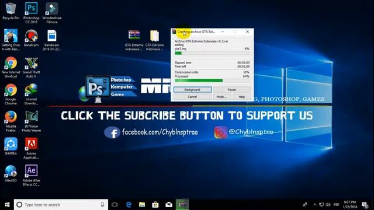The width and height of the screenshot is (374, 210).
Task: Open the Windows Start menu
Action: coord(7,205)
